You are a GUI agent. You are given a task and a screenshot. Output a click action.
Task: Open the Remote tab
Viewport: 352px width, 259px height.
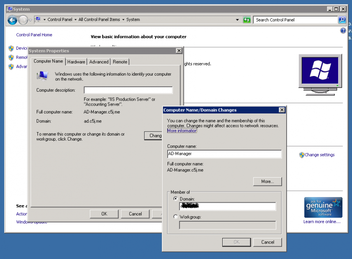tap(120, 62)
